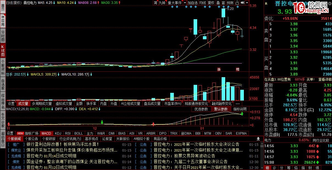Open 设置 in the volume indicator bar
Viewport: 332px width, 170px height.
pyautogui.click(x=11, y=104)
